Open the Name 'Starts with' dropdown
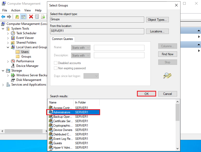Viewport: 201px width, 152px height. coord(81,48)
